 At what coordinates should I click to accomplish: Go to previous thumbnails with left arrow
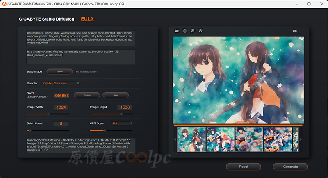(175, 139)
